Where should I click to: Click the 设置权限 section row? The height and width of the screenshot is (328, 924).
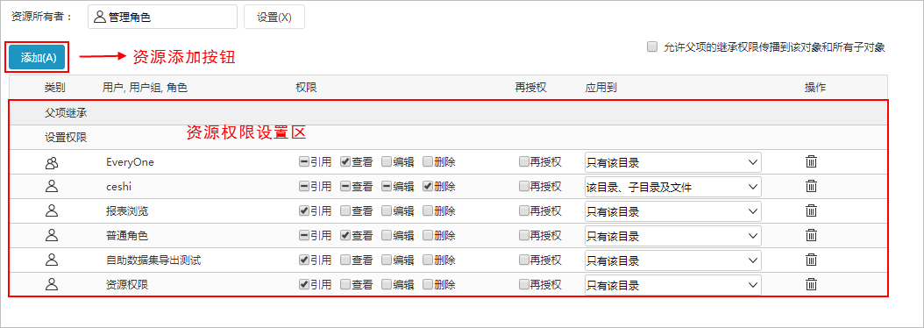[x=448, y=137]
